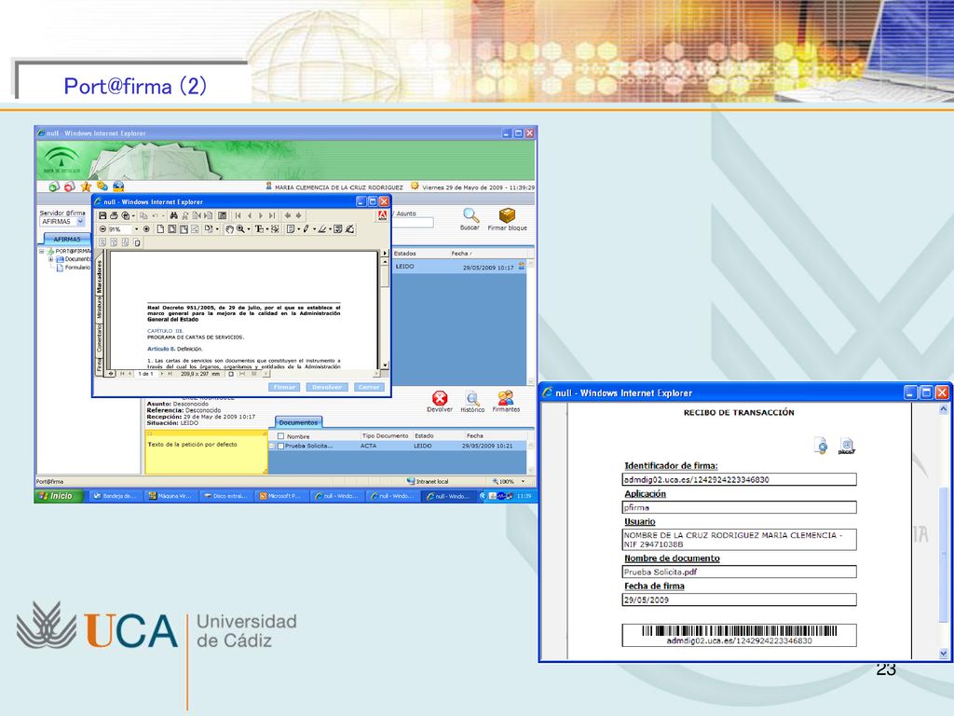954x716 pixels.
Task: Click the pkcs7 download icon in receipt window
Action: pos(847,446)
